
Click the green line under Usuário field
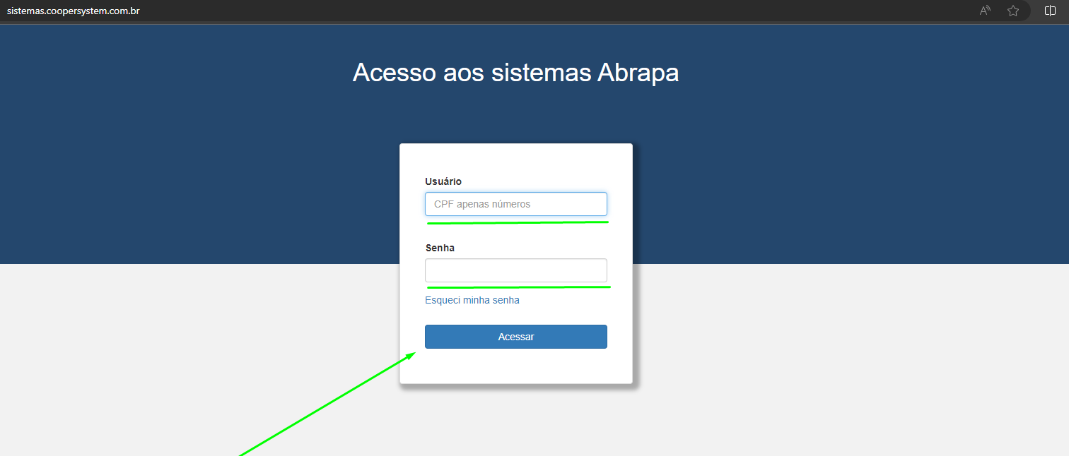518,222
